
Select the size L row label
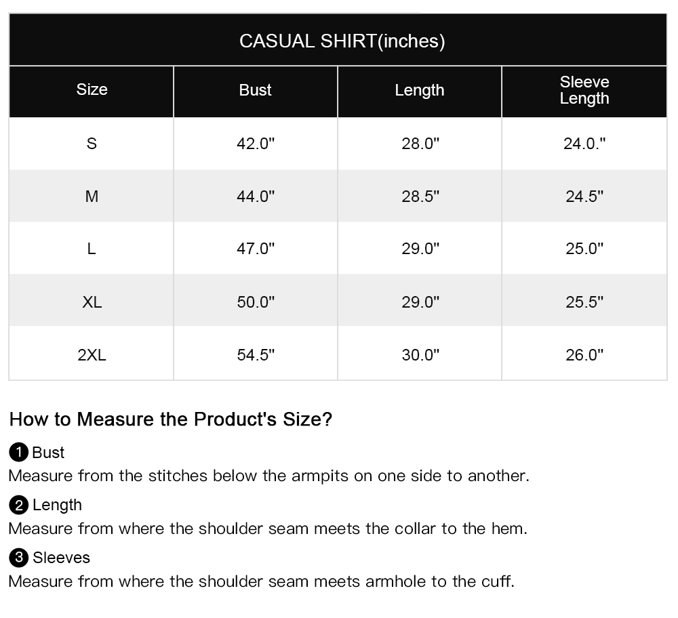92,249
